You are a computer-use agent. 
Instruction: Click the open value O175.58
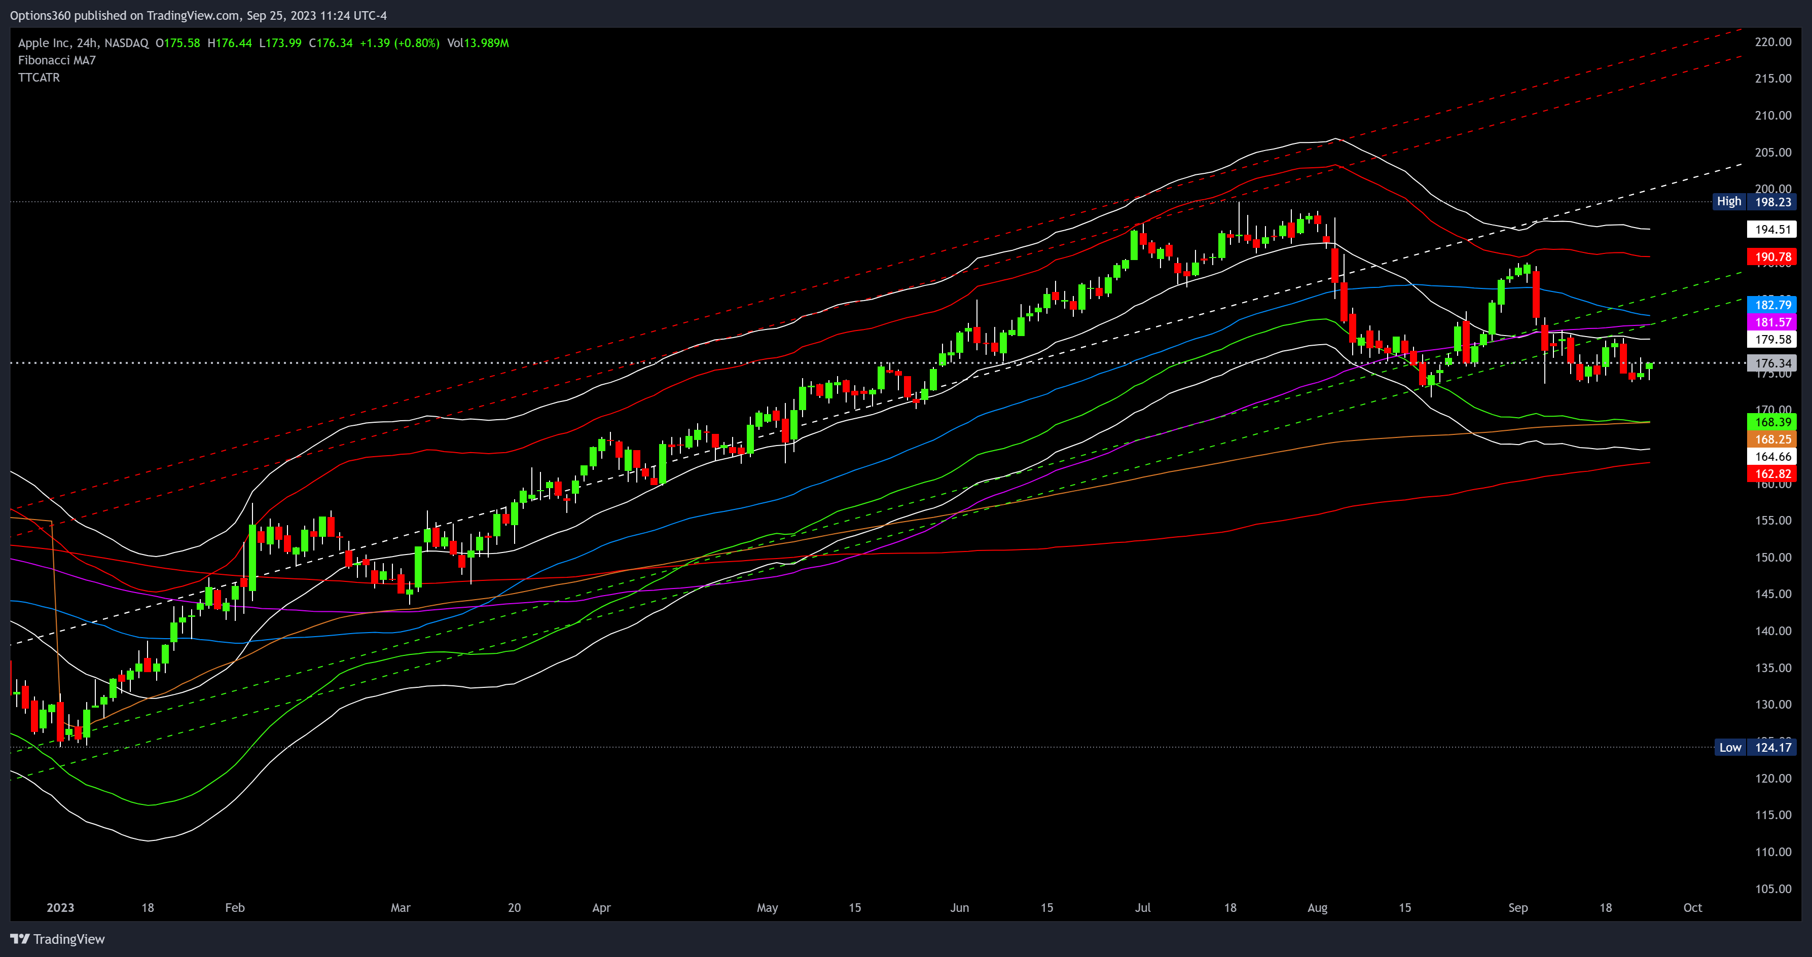tap(177, 43)
